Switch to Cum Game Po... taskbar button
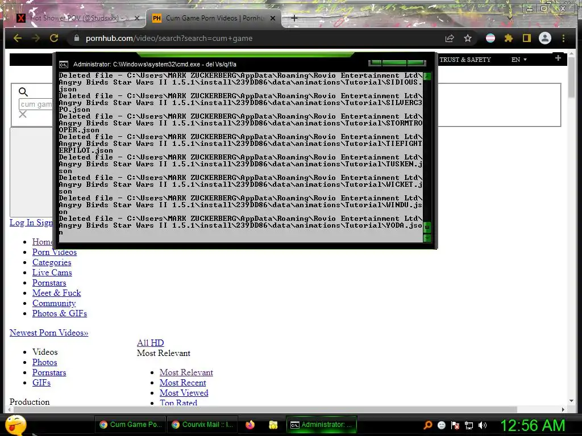The image size is (582, 436). coord(130,425)
